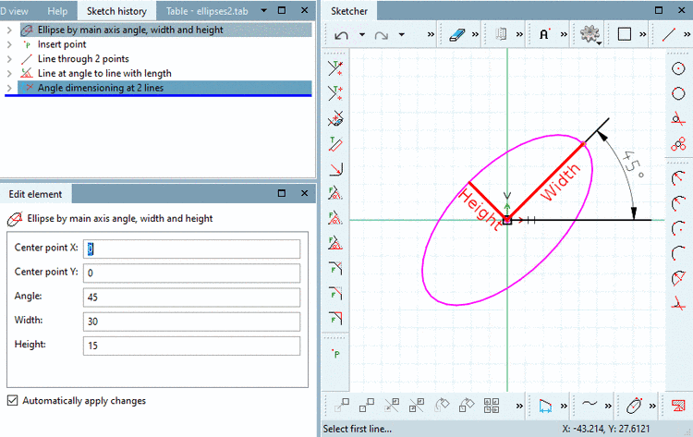
Task: Open the undo history dropdown arrow
Action: pyautogui.click(x=361, y=34)
